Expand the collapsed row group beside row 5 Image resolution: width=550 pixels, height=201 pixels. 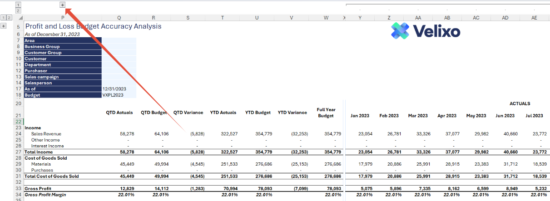(4, 26)
